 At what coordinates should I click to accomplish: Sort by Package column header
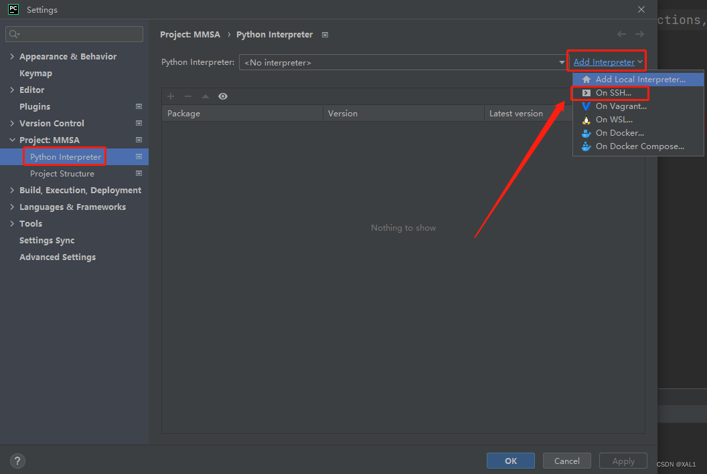[242, 114]
